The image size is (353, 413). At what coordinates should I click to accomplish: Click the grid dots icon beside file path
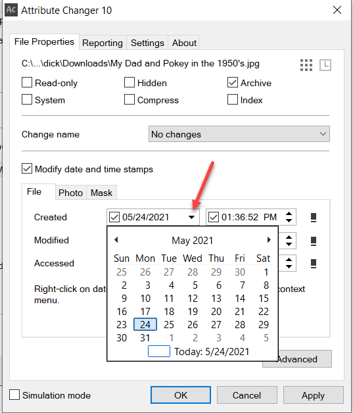point(306,65)
